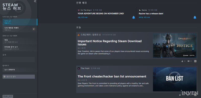Click the news search input field
The image size is (201, 98).
(19, 59)
